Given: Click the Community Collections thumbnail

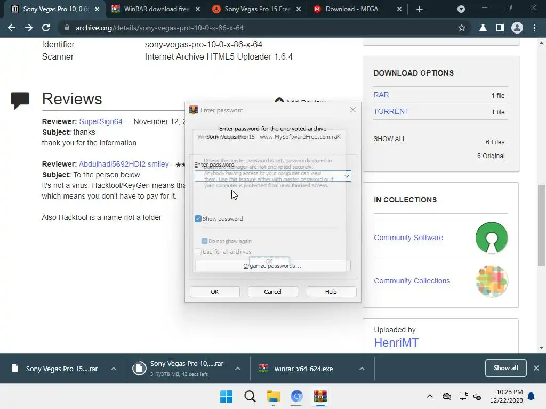Looking at the screenshot, I should point(491,281).
